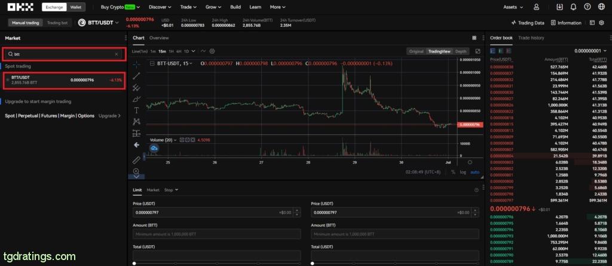612x266 pixels.
Task: Open the help question mark icon
Action: [x=587, y=7]
